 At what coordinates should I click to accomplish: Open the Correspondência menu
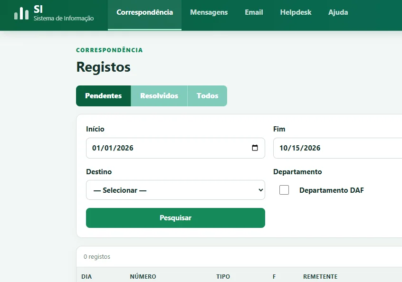pos(144,15)
